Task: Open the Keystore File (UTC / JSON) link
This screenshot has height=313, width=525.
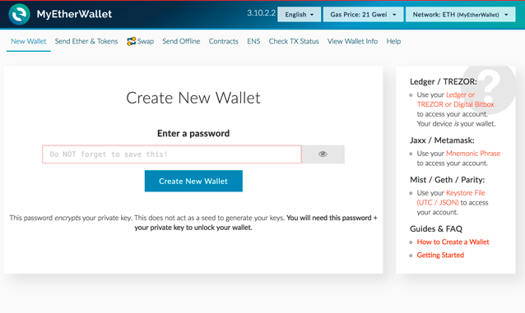Action: coord(451,198)
